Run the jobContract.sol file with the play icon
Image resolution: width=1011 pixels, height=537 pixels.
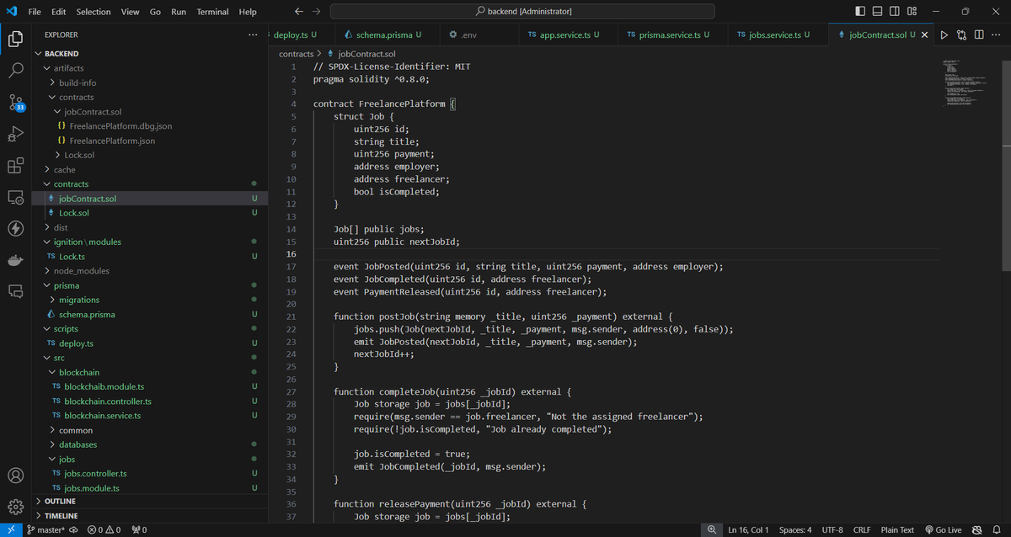[944, 35]
